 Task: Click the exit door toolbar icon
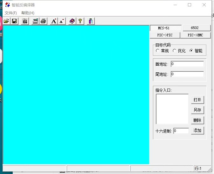pyautogui.click(x=91, y=21)
